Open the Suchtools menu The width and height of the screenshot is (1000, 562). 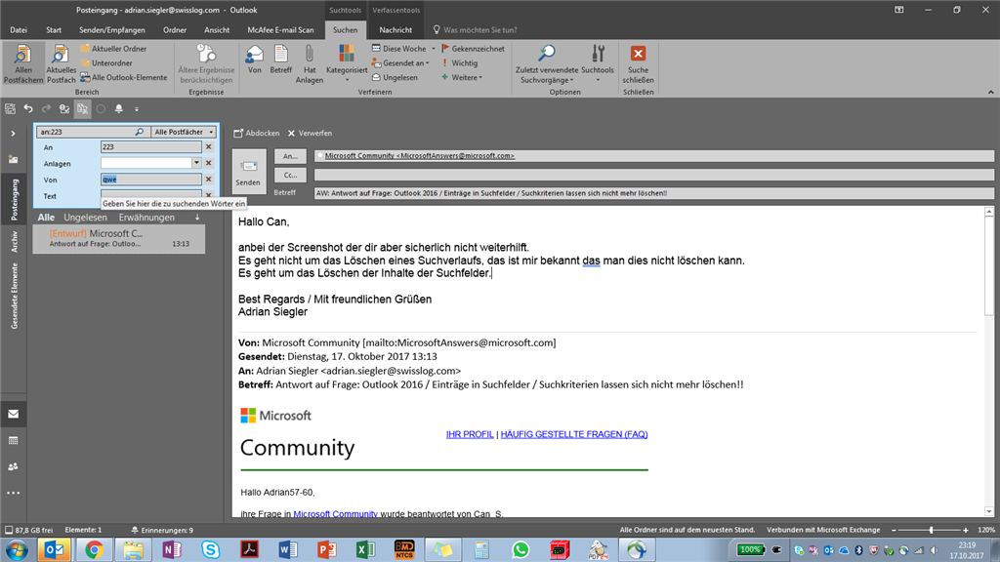coord(598,63)
